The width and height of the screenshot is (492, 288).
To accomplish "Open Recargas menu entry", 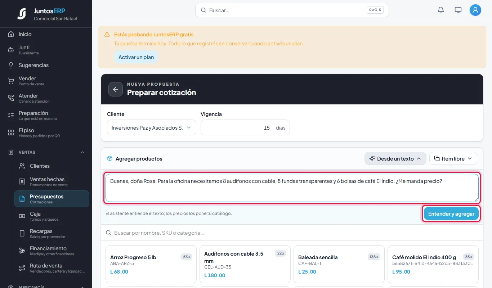I will pyautogui.click(x=52, y=233).
